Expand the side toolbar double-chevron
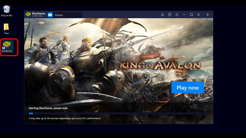The image size is (246, 138). coord(207,15)
